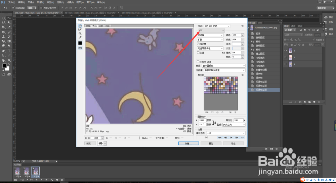
Task: Open the 无透明度仿色 dropdown
Action: click(x=210, y=48)
